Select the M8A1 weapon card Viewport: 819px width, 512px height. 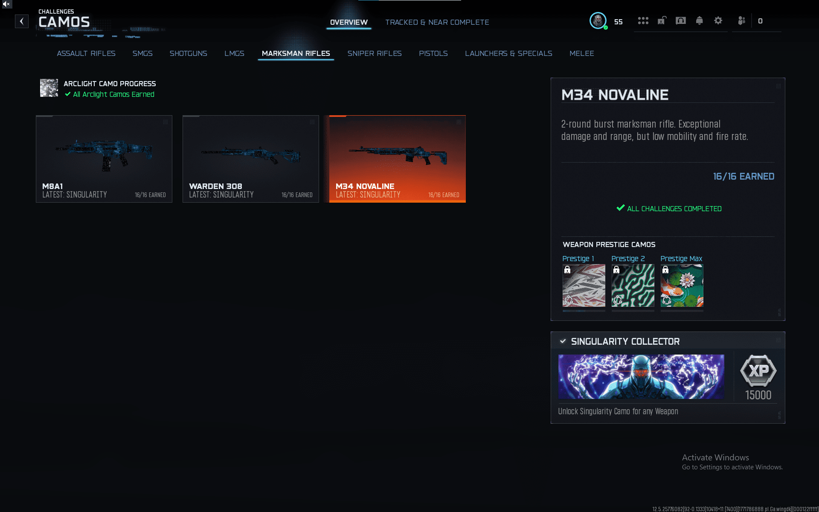click(104, 159)
